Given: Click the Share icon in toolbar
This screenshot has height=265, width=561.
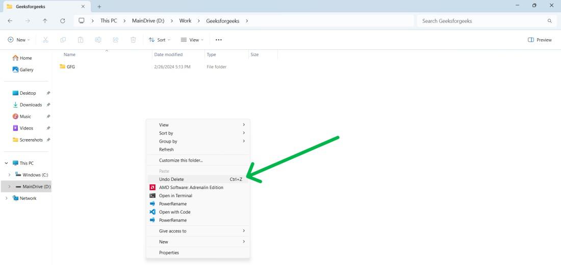Looking at the screenshot, I should tap(116, 40).
